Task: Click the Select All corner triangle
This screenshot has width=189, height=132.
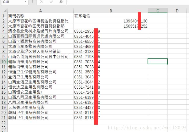Action: tap(5, 11)
